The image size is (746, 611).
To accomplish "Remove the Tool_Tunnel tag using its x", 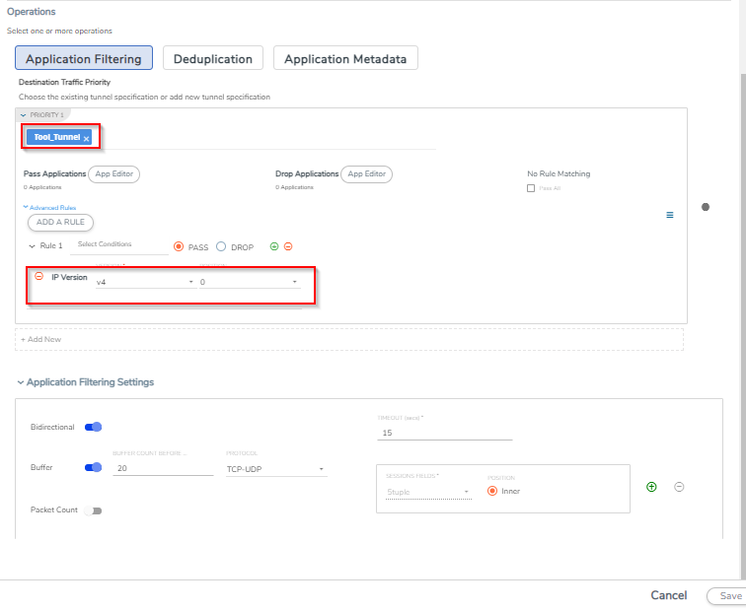I will tap(86, 139).
